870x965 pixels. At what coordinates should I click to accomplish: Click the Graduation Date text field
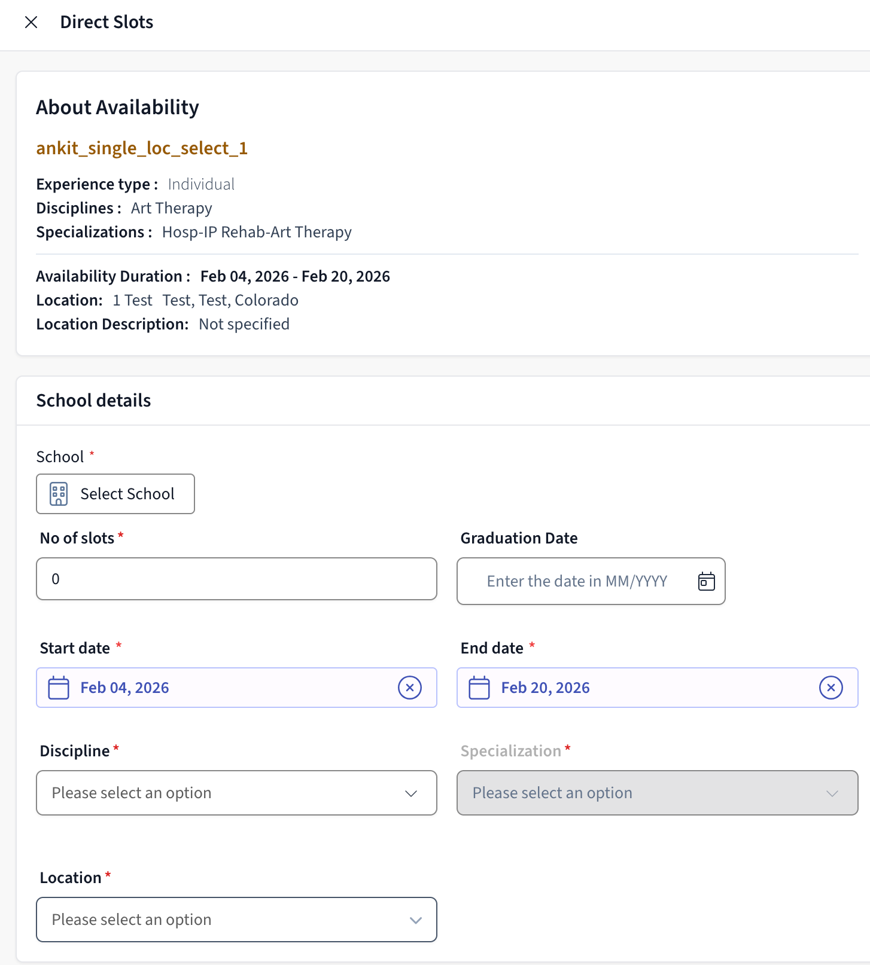(577, 581)
